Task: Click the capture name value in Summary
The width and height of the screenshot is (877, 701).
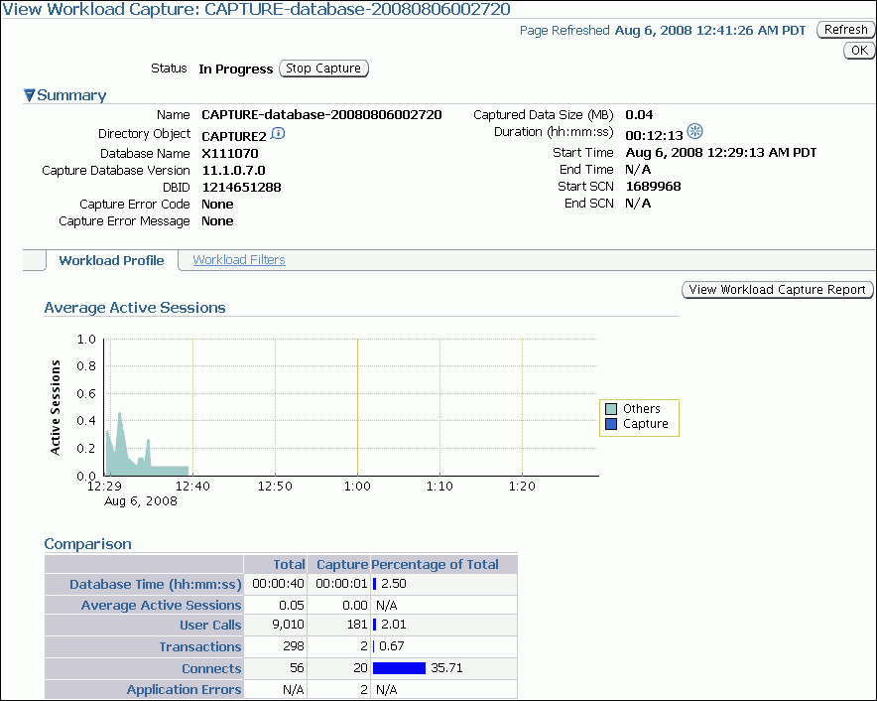Action: 321,115
